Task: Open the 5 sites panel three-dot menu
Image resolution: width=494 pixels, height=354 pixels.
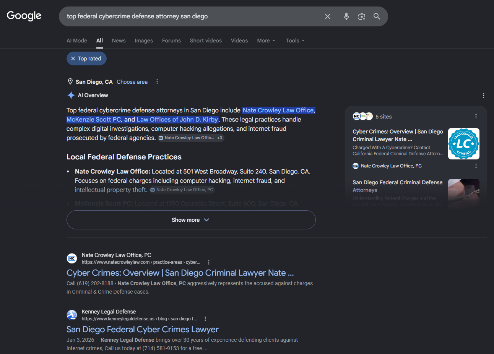Action: (x=476, y=116)
